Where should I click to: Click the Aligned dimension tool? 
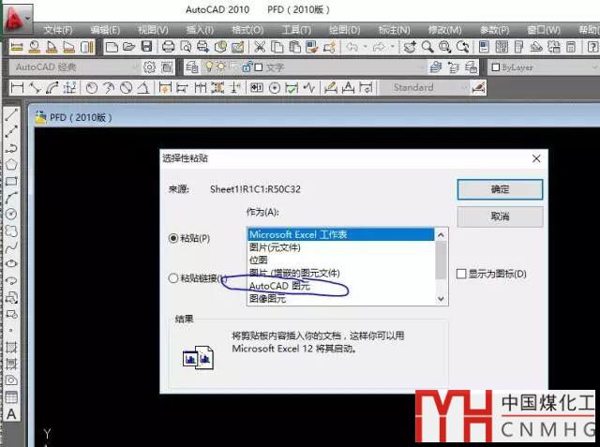pos(35,87)
